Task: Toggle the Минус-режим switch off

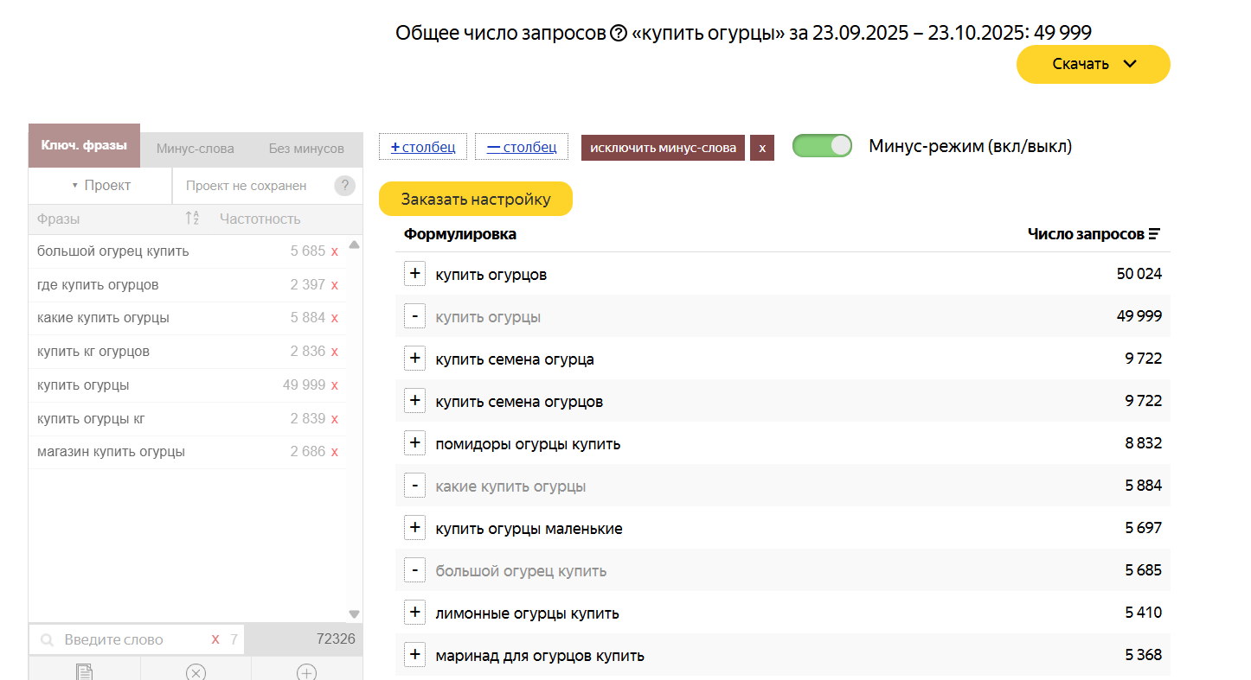Action: 822,146
